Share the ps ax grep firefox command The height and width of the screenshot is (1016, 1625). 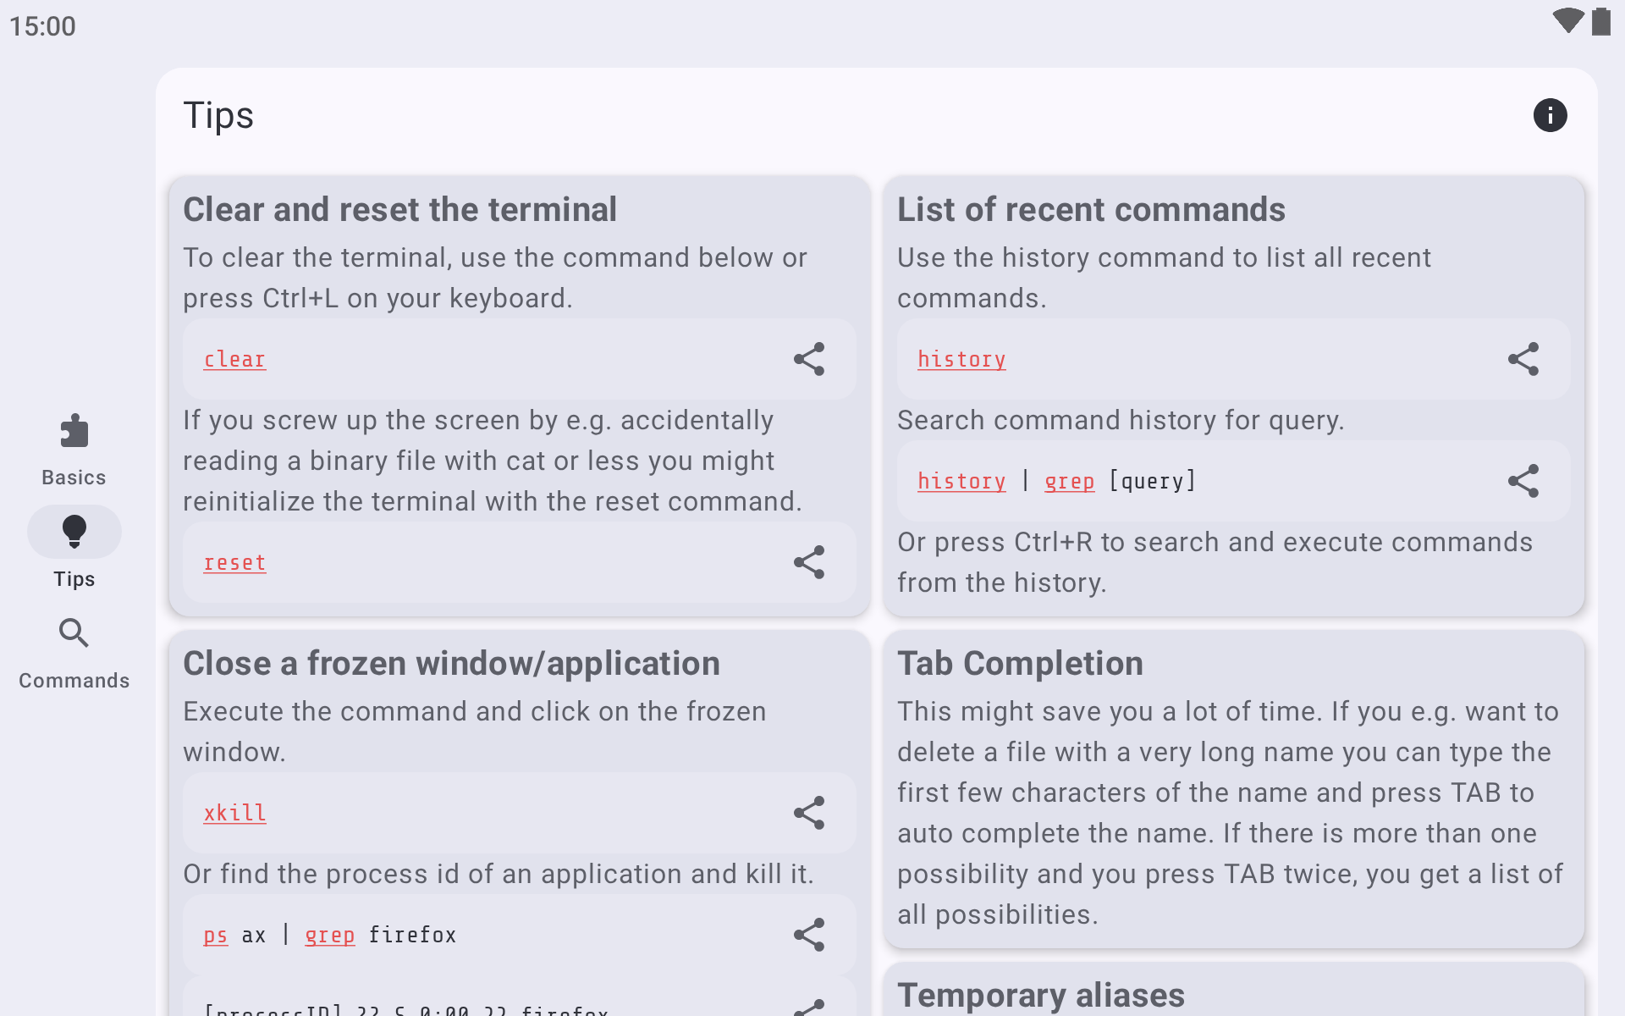(x=809, y=935)
